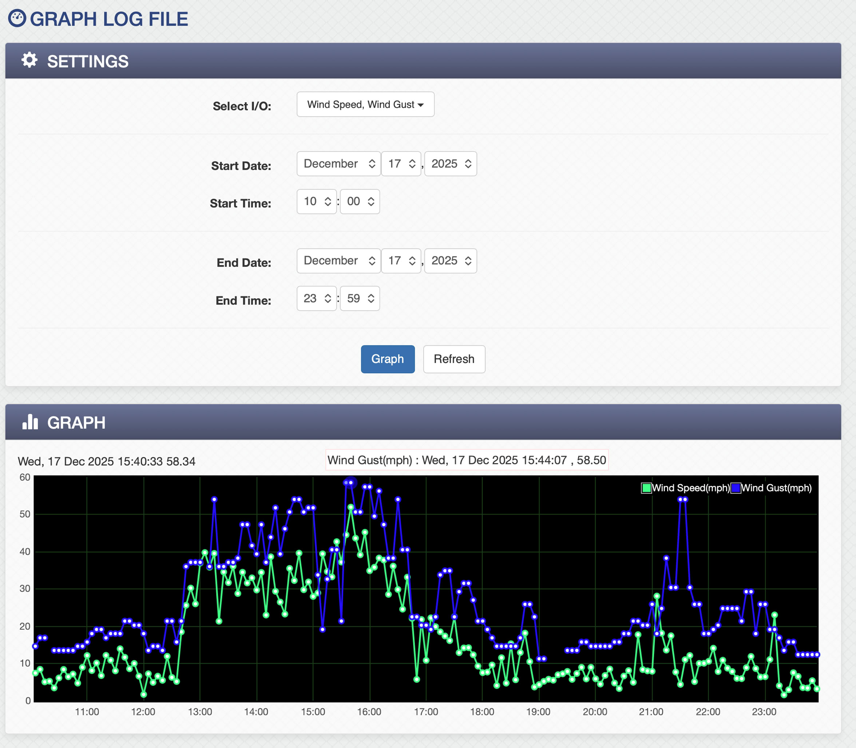Toggle the blue Wind Gust legend swatch
This screenshot has width=856, height=748.
coord(736,488)
